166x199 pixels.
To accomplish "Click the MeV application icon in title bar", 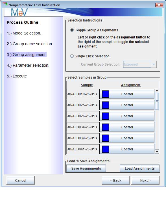I will (x=5, y=4).
